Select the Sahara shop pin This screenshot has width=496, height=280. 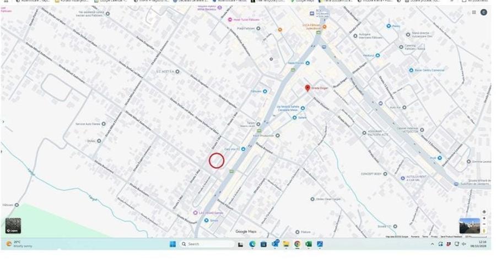tap(294, 117)
